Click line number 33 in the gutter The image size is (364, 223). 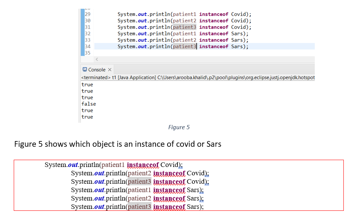pyautogui.click(x=87, y=40)
